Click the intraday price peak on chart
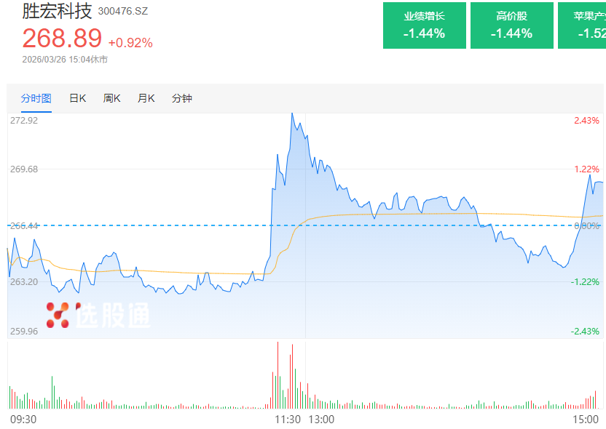 (292, 114)
